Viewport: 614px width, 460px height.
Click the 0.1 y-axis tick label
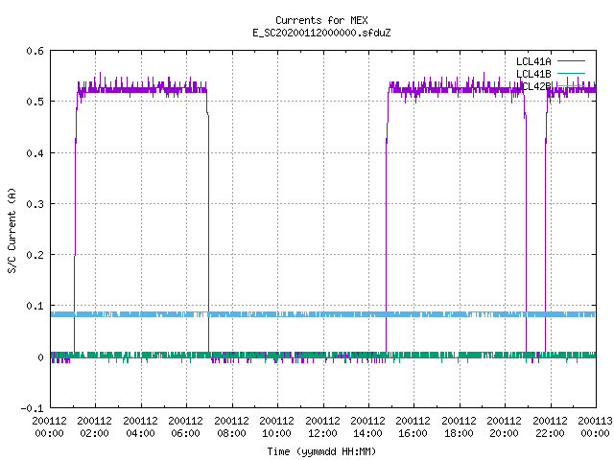(35, 306)
